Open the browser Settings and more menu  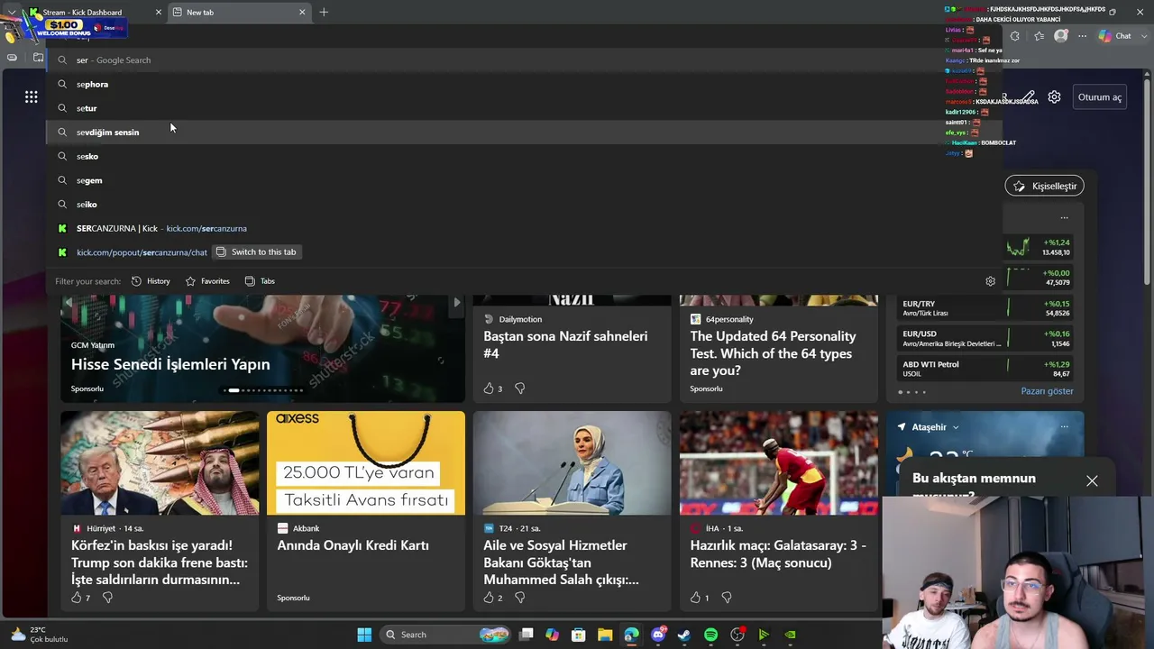pos(1082,36)
